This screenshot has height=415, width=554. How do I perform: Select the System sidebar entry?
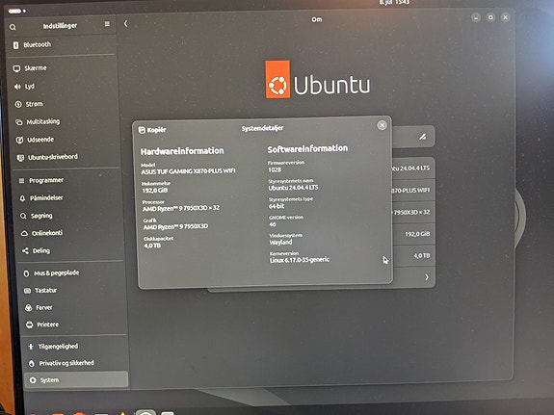pos(75,380)
